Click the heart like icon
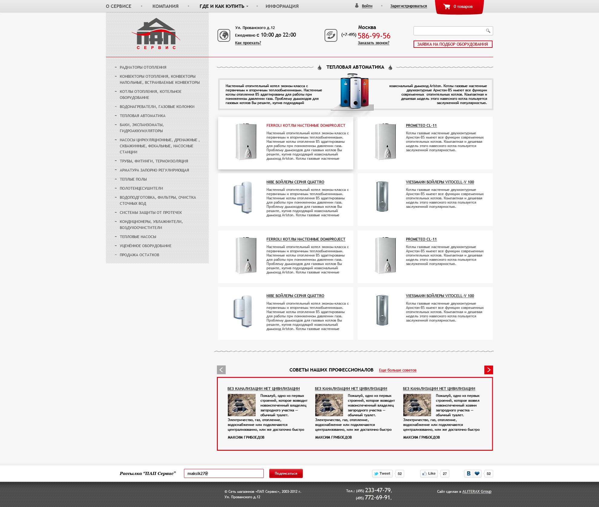599x507 pixels. (477, 473)
